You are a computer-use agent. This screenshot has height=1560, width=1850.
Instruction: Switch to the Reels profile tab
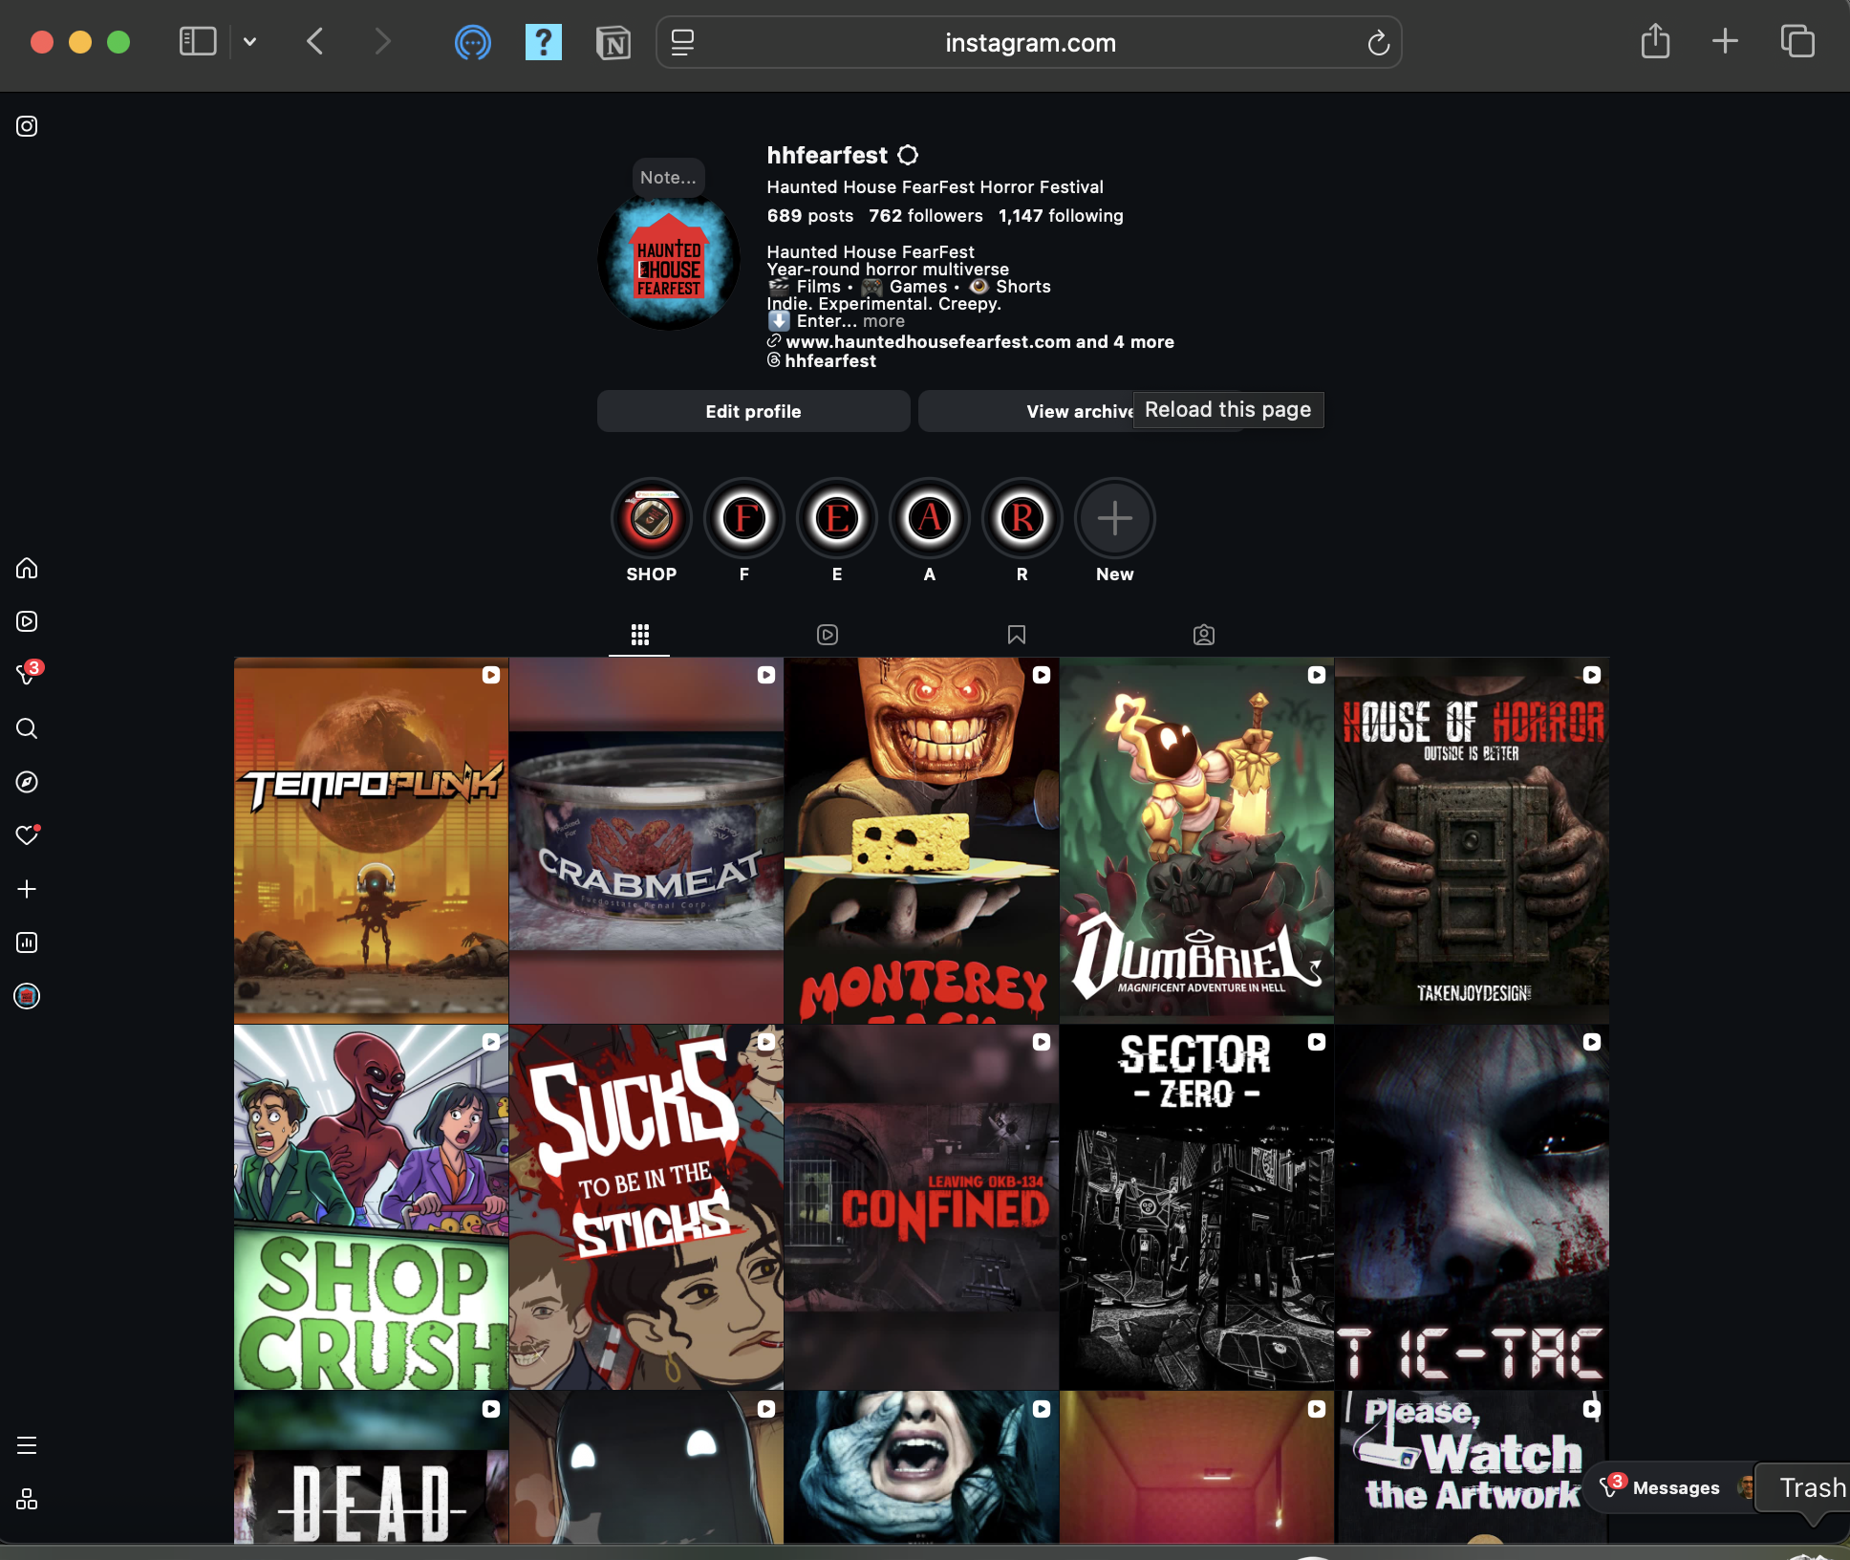828,635
